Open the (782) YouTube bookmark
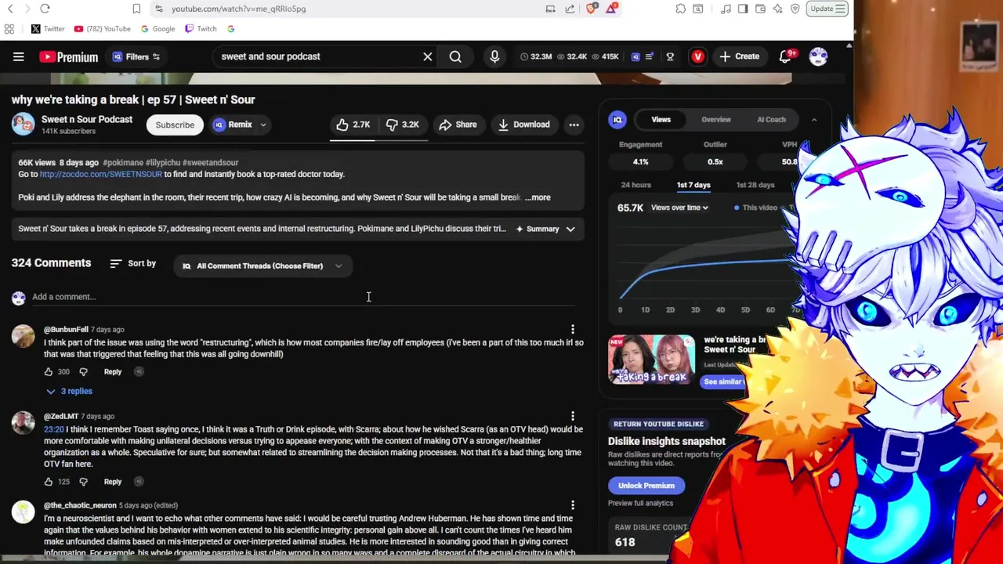Image resolution: width=1003 pixels, height=564 pixels. click(102, 29)
